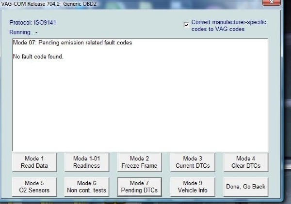
Task: Close the Generic OBD2 window
Action: (272, 2)
